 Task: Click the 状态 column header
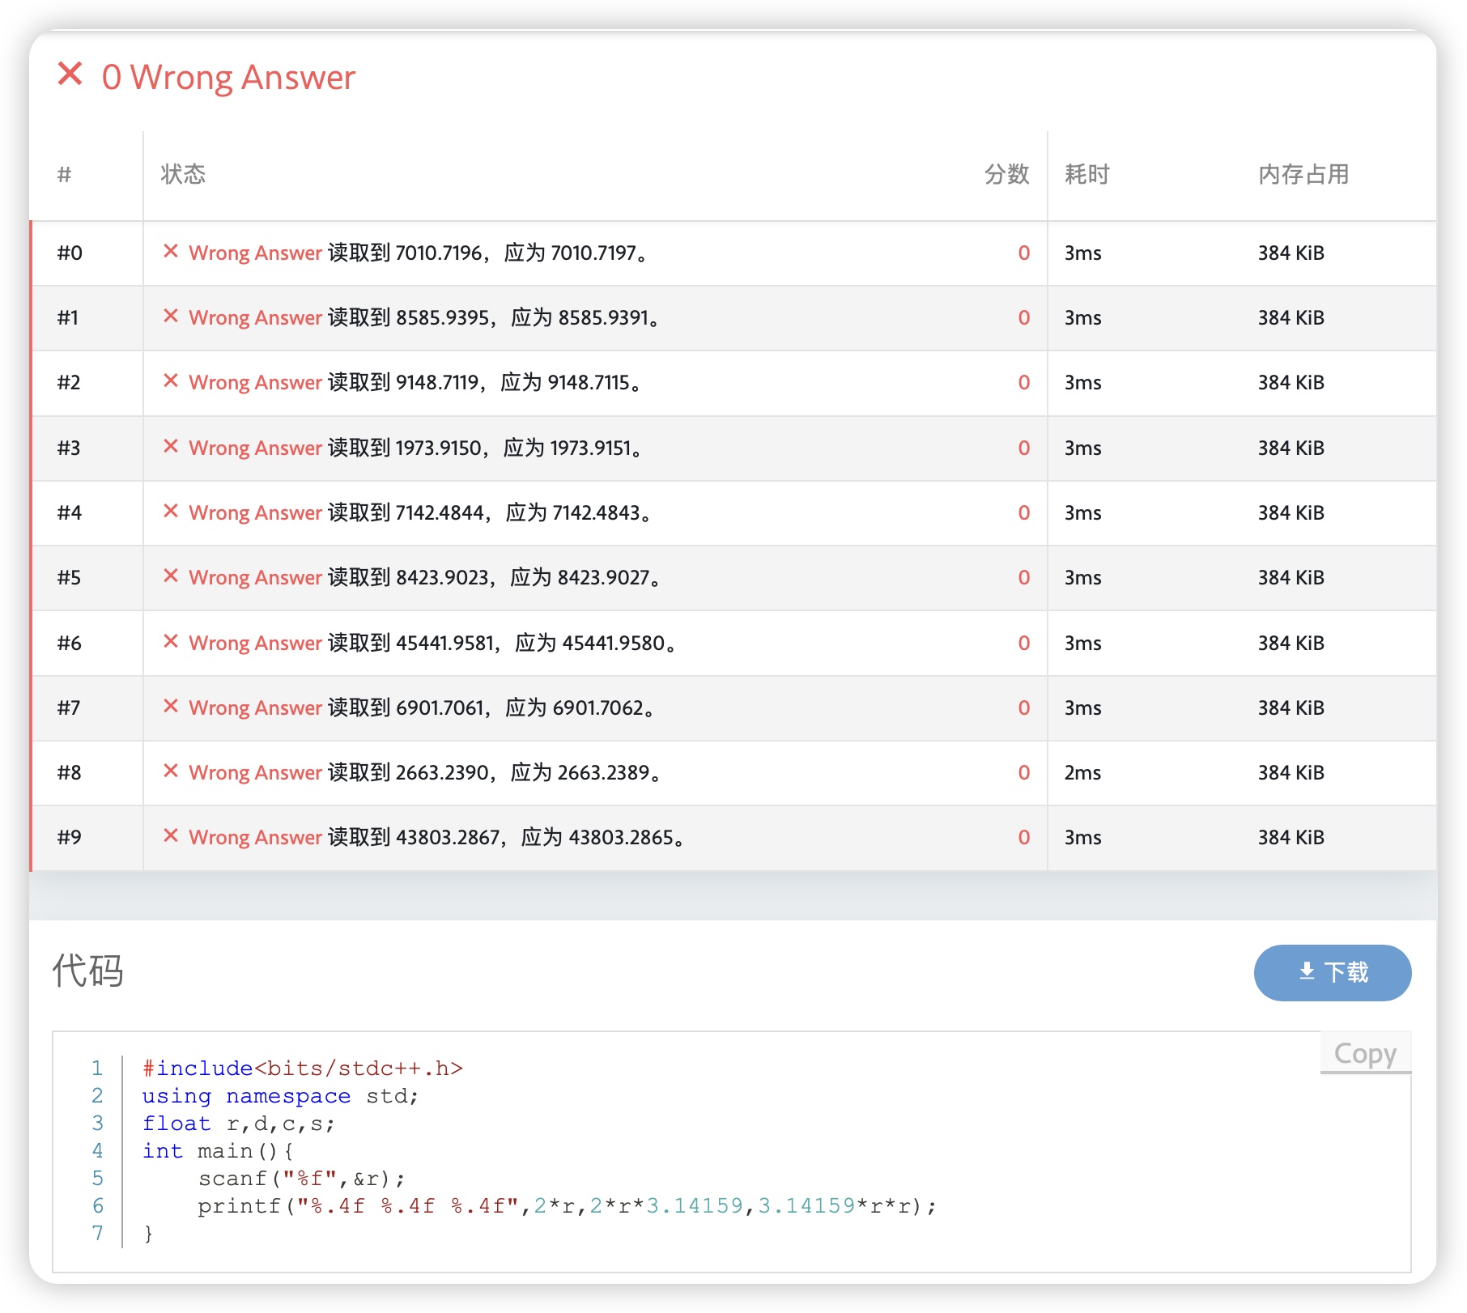pyautogui.click(x=183, y=174)
